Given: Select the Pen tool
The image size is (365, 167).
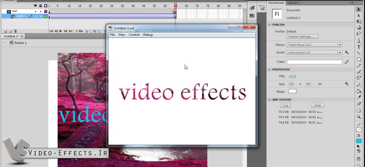Looking at the screenshot, I should click(x=359, y=41).
